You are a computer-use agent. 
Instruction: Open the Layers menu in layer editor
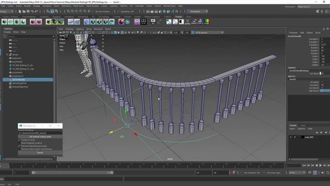pyautogui.click(x=292, y=129)
